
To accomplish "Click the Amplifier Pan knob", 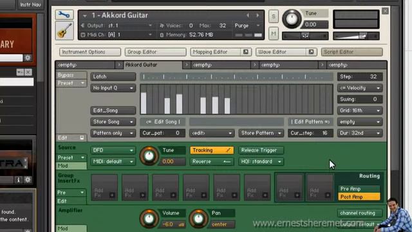I will pos(198,218).
